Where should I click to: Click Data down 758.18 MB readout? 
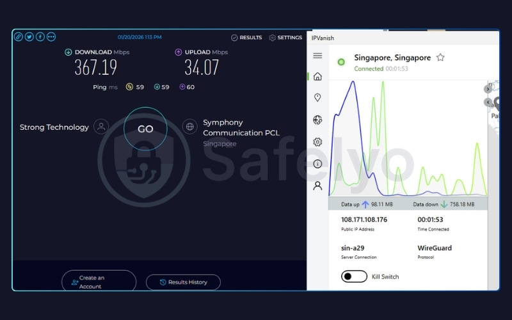(x=444, y=204)
